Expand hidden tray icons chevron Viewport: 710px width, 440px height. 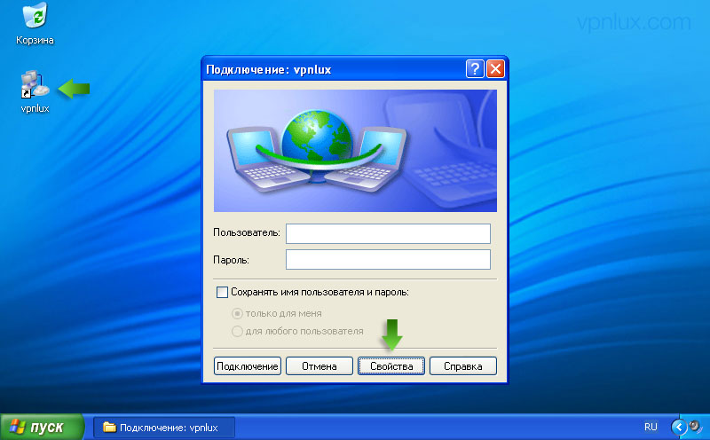[679, 427]
